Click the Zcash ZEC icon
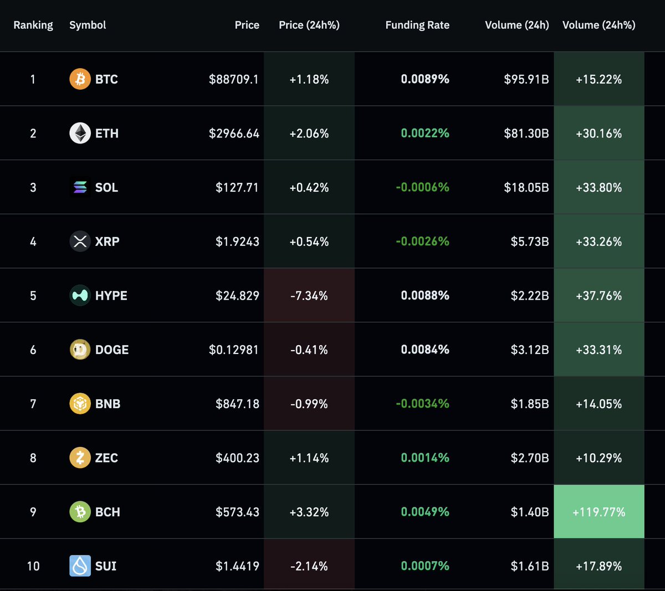Image resolution: width=665 pixels, height=591 pixels. (80, 458)
